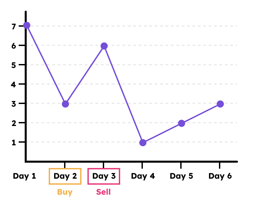Screen dimensions: 253x208
Task: Click the y-axis value 6
Action: (x=14, y=45)
